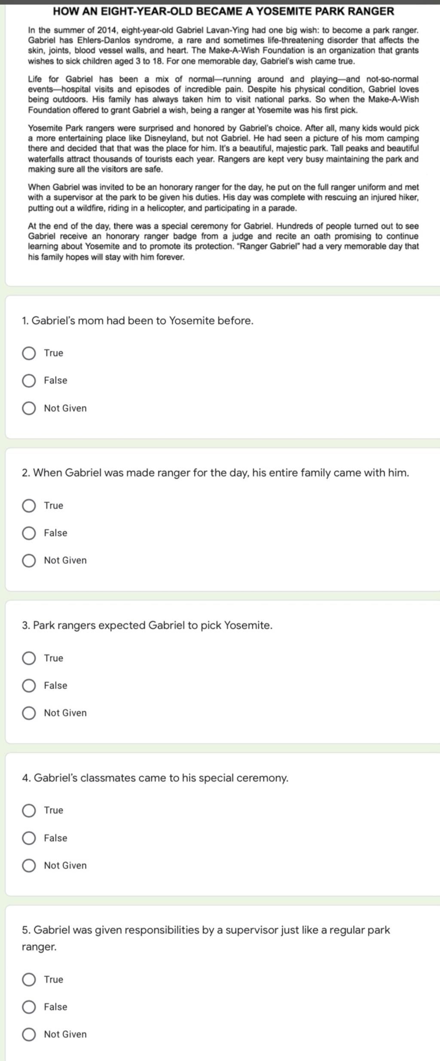
Task: Select False for rangers expected Yosemite pick
Action: click(x=29, y=686)
